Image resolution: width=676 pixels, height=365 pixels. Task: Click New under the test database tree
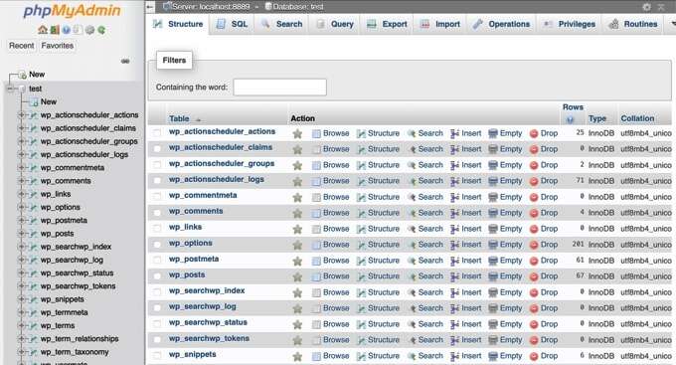click(49, 101)
